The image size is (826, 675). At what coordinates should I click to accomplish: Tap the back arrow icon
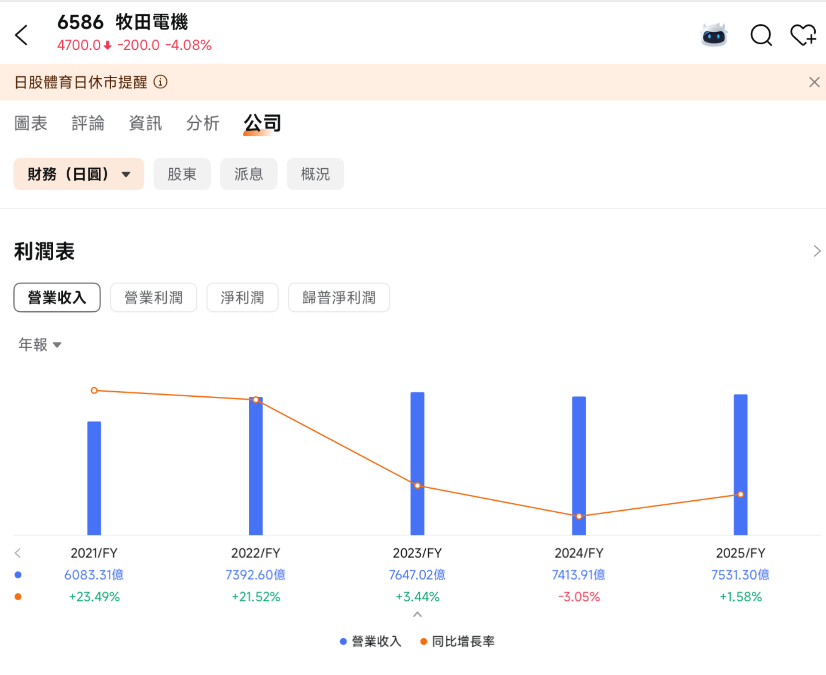tap(21, 35)
